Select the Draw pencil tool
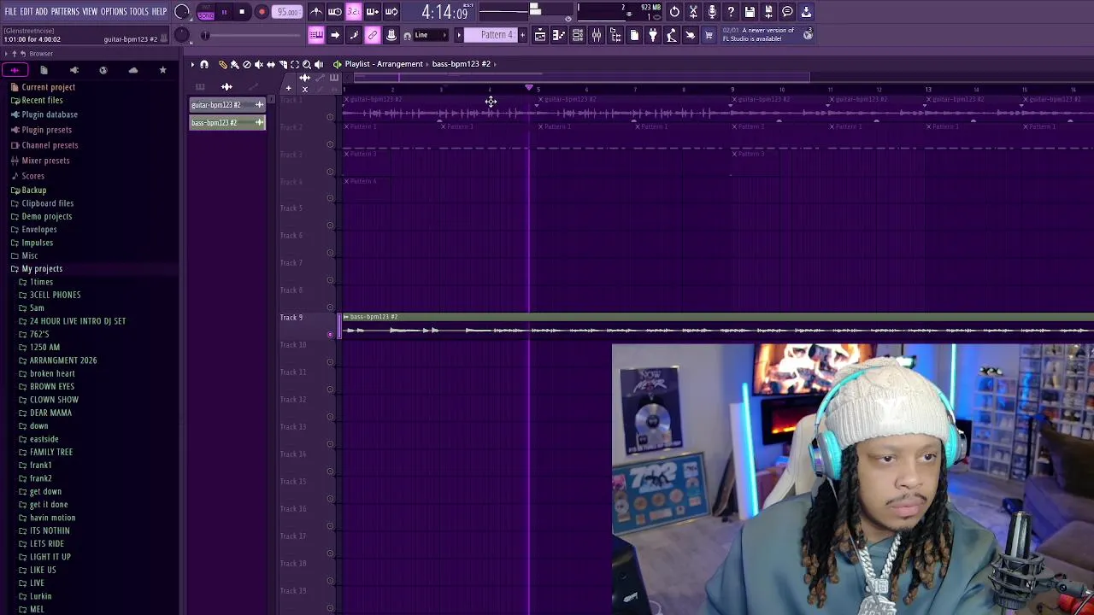This screenshot has height=615, width=1094. pyautogui.click(x=223, y=64)
